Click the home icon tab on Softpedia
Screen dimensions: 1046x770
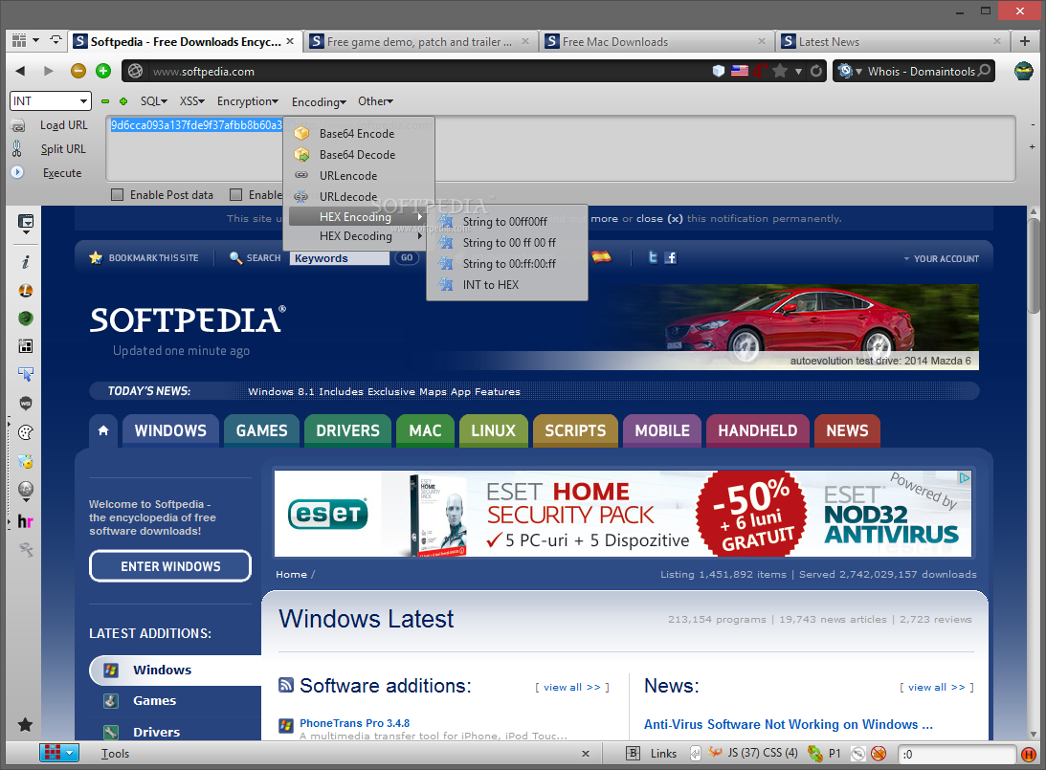(103, 430)
